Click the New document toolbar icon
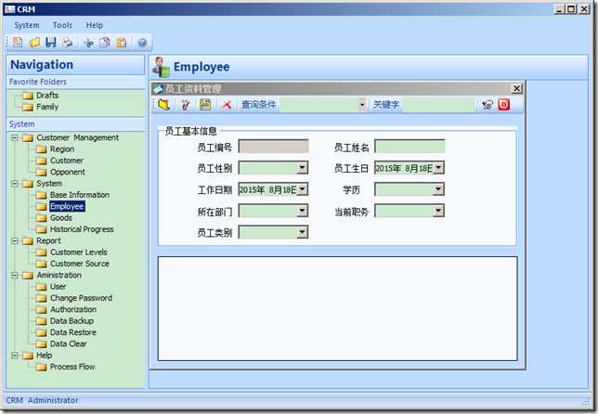The height and width of the screenshot is (414, 598). (18, 43)
